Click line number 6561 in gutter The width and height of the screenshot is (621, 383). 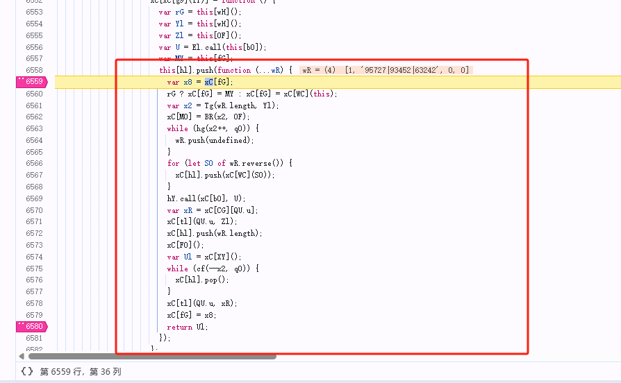click(x=34, y=105)
